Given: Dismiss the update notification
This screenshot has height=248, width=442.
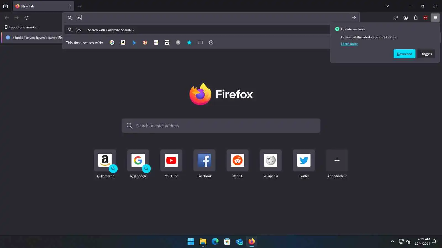Looking at the screenshot, I should point(426,54).
